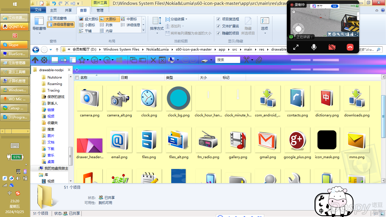Select 小图标 layout

pyautogui.click(x=87, y=25)
